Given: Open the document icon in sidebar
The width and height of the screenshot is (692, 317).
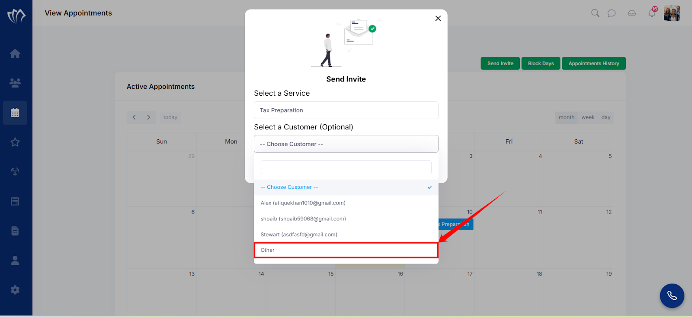Looking at the screenshot, I should tap(15, 231).
